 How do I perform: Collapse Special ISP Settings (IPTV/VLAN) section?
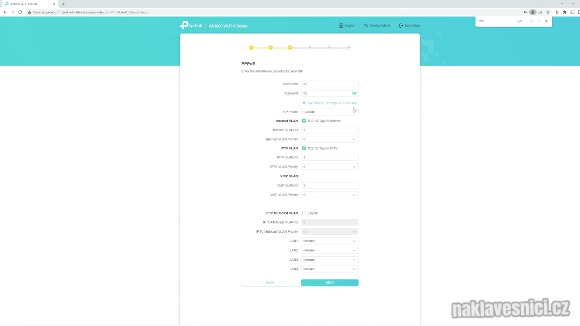click(330, 103)
